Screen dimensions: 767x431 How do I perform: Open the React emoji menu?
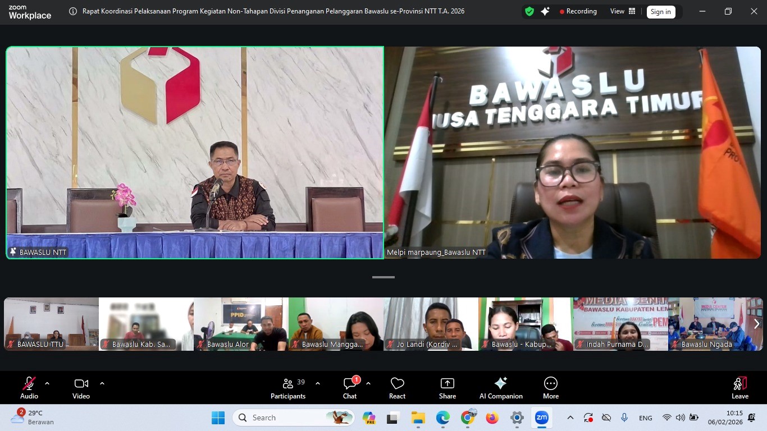(x=398, y=388)
